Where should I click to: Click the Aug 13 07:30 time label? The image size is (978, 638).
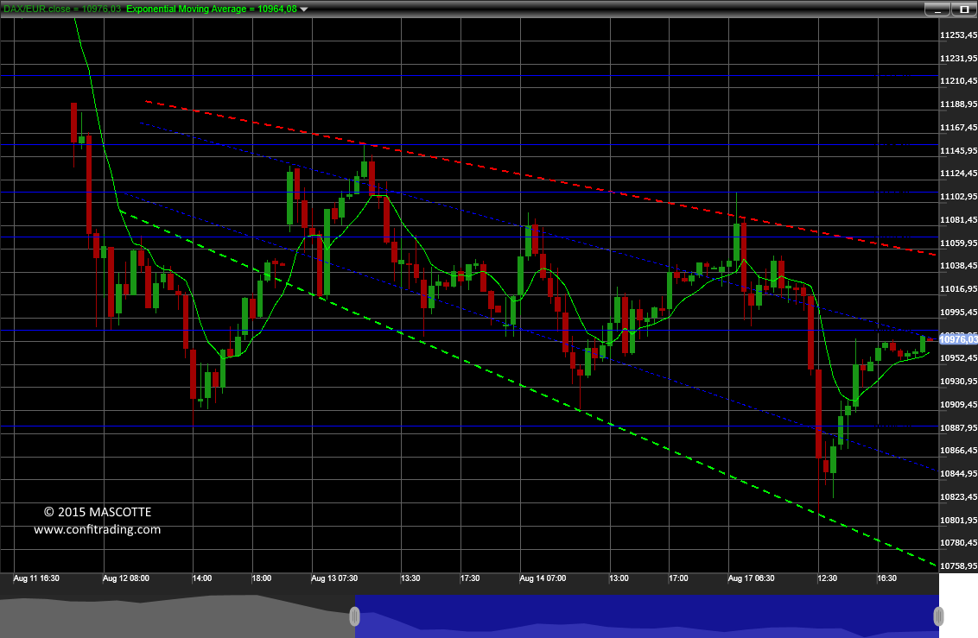click(334, 578)
